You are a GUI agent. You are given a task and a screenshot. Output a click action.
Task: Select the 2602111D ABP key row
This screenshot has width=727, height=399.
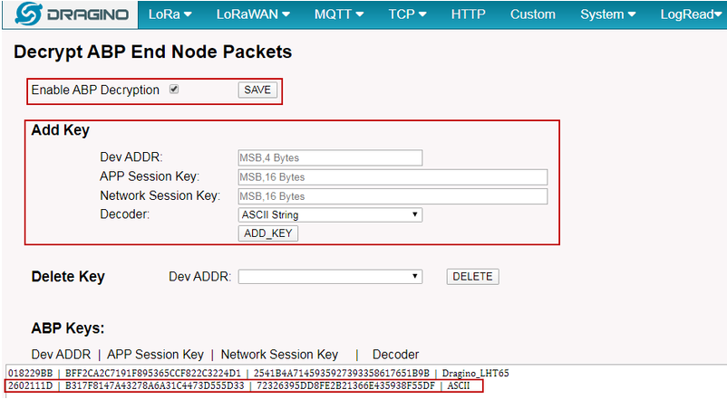pos(244,385)
